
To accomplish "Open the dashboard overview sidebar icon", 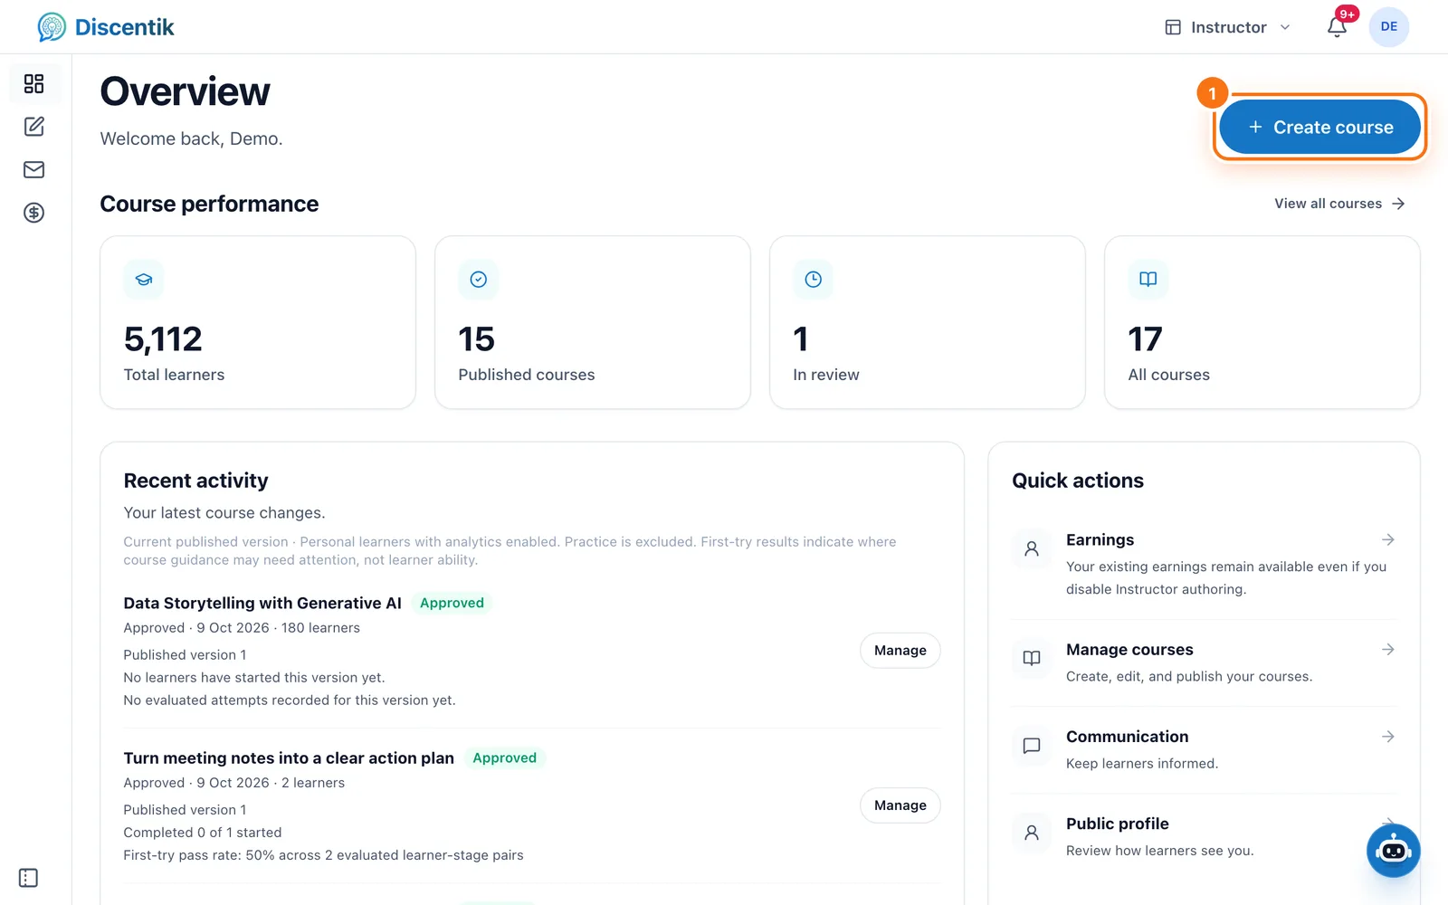I will click(34, 84).
